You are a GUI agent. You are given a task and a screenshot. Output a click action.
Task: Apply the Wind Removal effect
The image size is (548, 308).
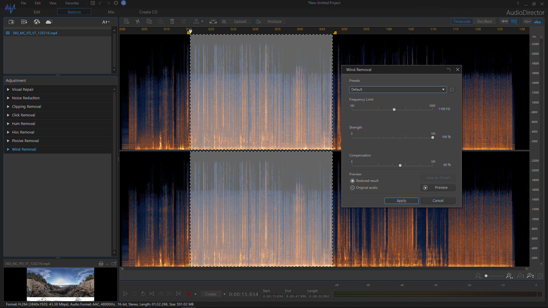click(x=401, y=200)
